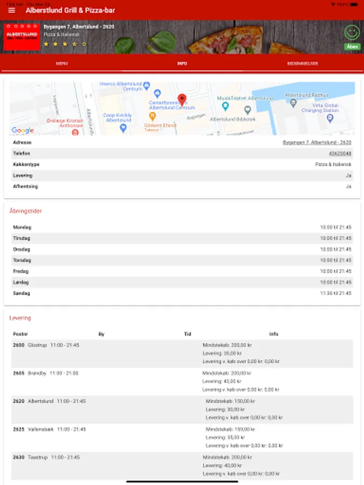
Task: Tap the iPad home indicator bar
Action: pos(182,481)
